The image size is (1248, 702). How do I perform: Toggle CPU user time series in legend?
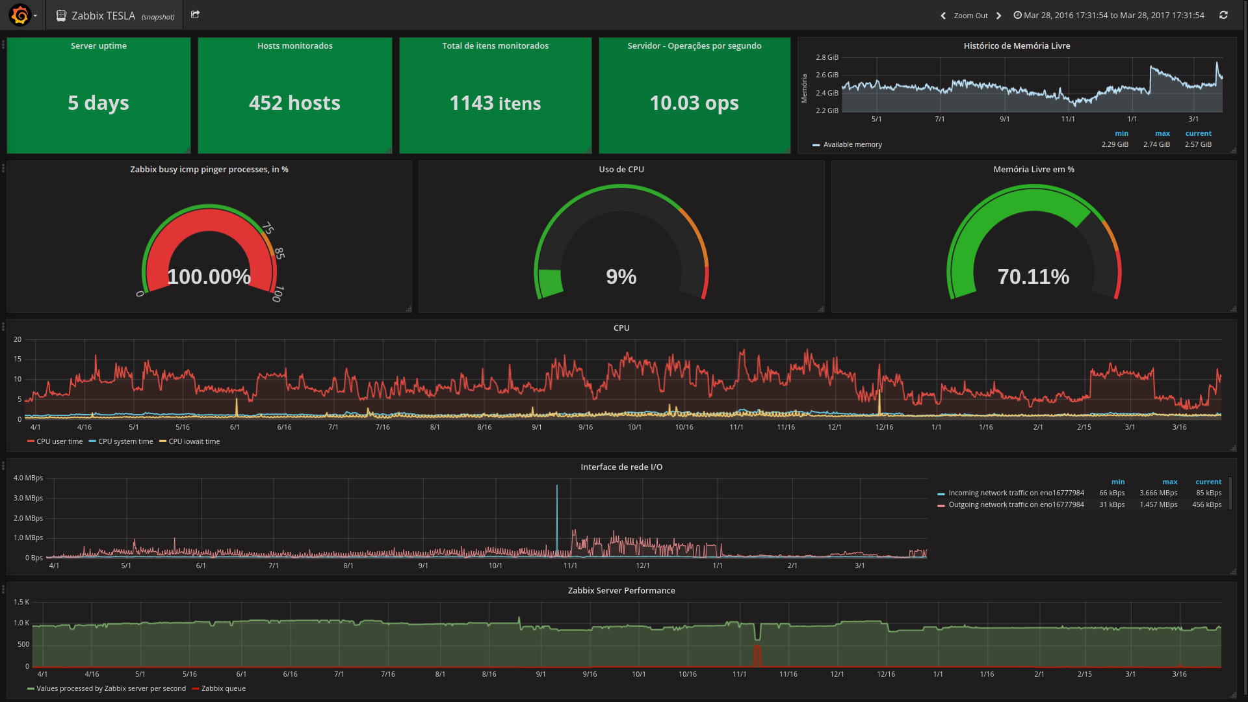pos(59,442)
